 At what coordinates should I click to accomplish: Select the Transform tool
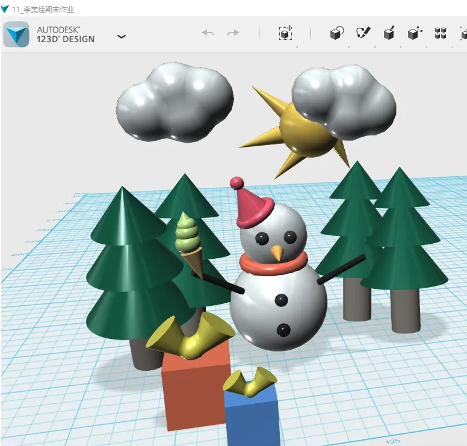[285, 33]
